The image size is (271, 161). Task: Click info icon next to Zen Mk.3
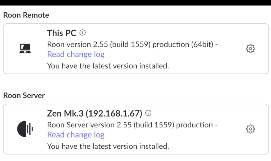[x=148, y=113]
